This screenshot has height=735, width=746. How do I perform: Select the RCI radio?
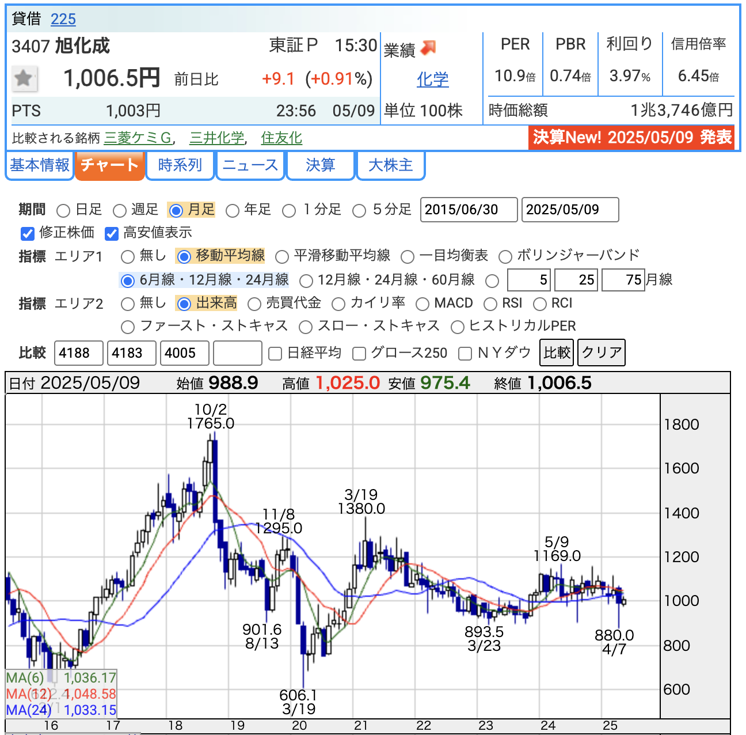click(540, 304)
